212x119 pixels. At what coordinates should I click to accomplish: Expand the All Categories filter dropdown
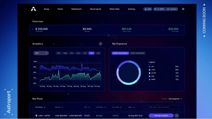[x=175, y=99]
